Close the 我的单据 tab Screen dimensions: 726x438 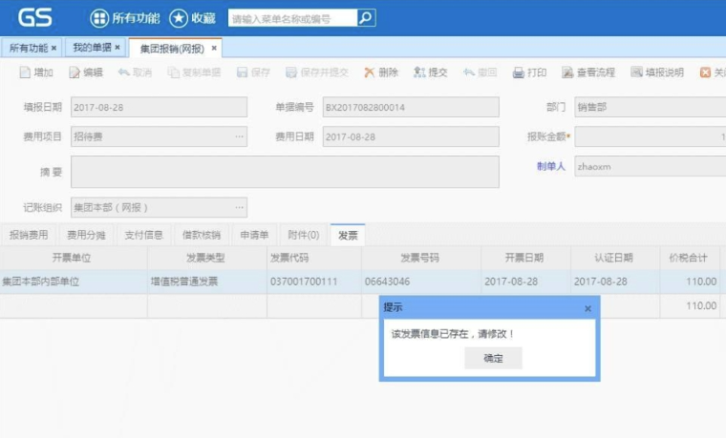point(117,48)
